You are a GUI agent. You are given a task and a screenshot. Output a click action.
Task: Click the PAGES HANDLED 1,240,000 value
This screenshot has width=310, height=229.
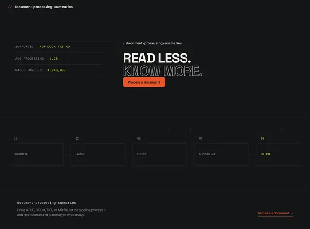(x=57, y=70)
